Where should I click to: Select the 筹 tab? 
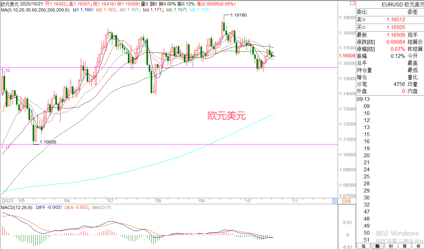point(405,246)
